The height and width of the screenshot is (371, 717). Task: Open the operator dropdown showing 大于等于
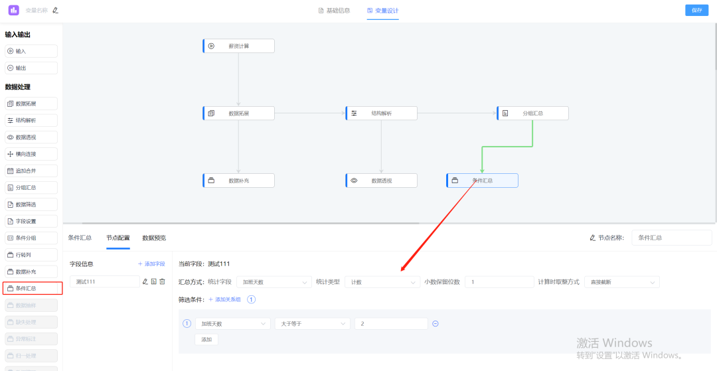tap(312, 323)
